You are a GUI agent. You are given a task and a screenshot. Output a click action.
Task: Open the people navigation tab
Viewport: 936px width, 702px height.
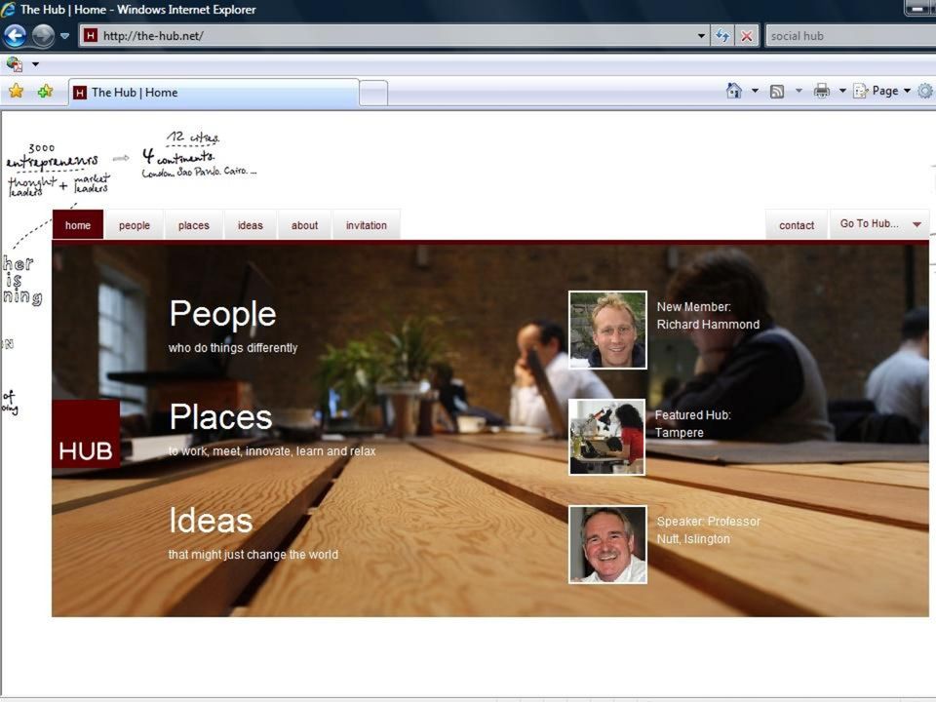point(135,225)
